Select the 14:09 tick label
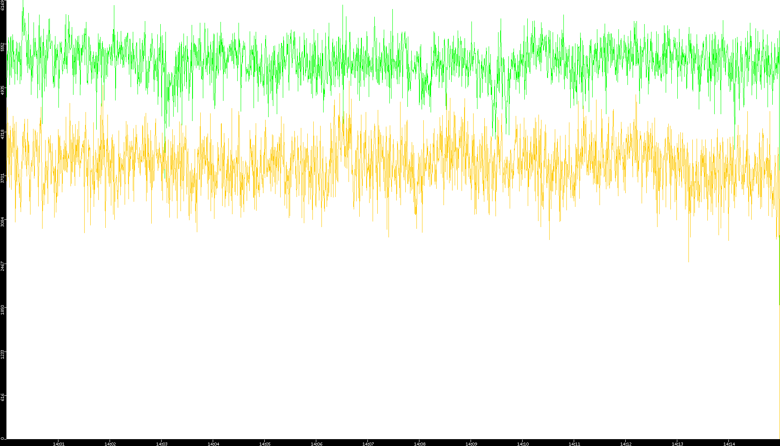This screenshot has width=780, height=446. [x=471, y=443]
